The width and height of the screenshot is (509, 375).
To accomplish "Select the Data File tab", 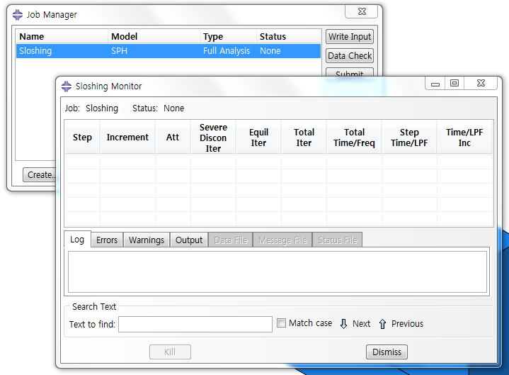I will 231,240.
